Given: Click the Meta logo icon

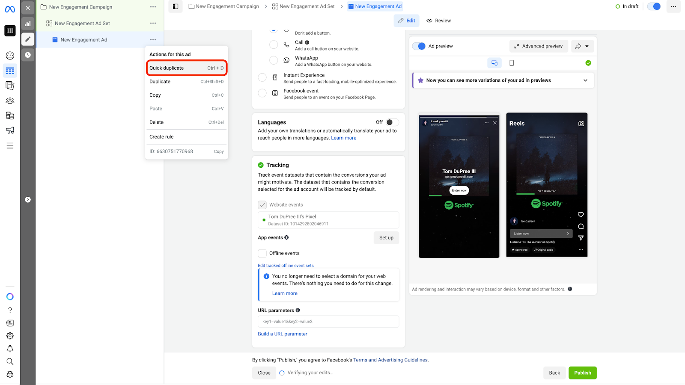Looking at the screenshot, I should pyautogui.click(x=10, y=9).
